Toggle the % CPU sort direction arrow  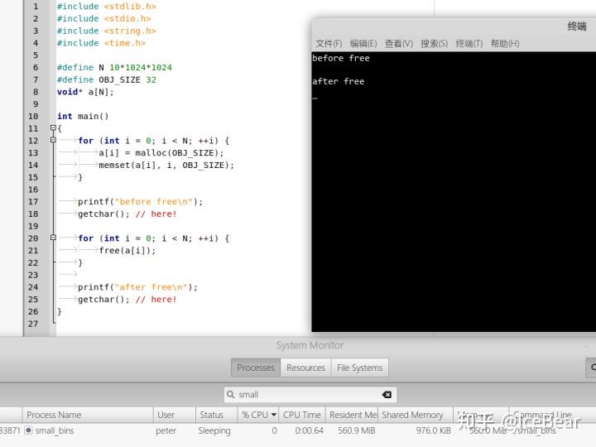coord(274,415)
